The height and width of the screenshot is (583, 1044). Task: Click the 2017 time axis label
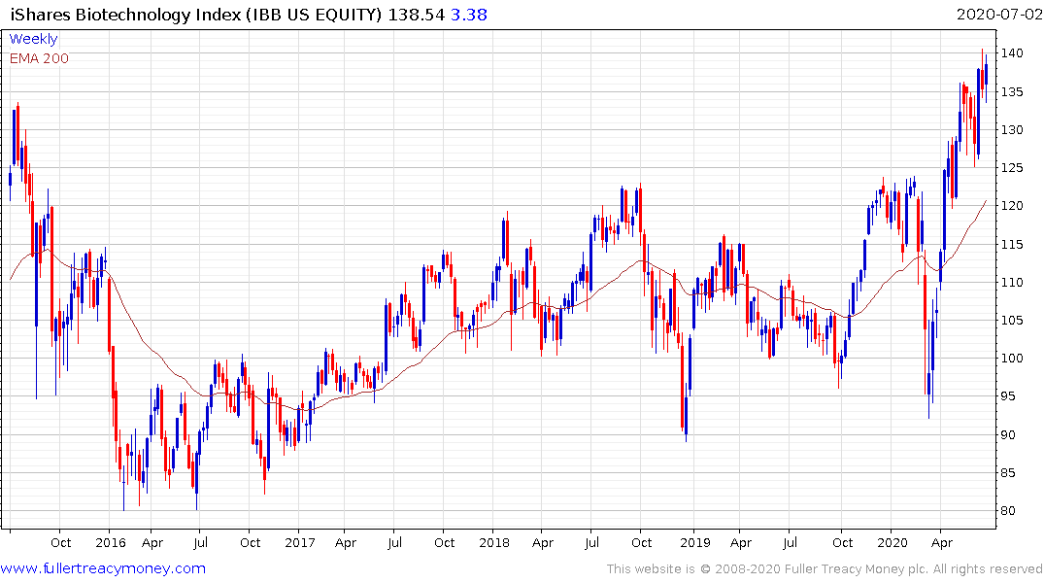[x=300, y=542]
